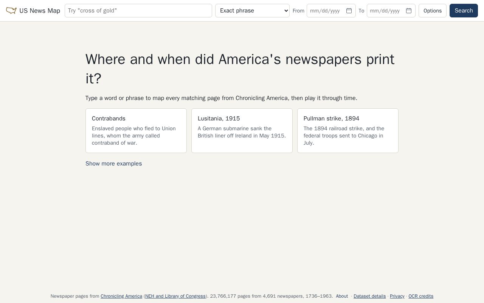Click the '23,766,177 pages' footer text
Image resolution: width=484 pixels, height=303 pixels.
[x=229, y=296]
